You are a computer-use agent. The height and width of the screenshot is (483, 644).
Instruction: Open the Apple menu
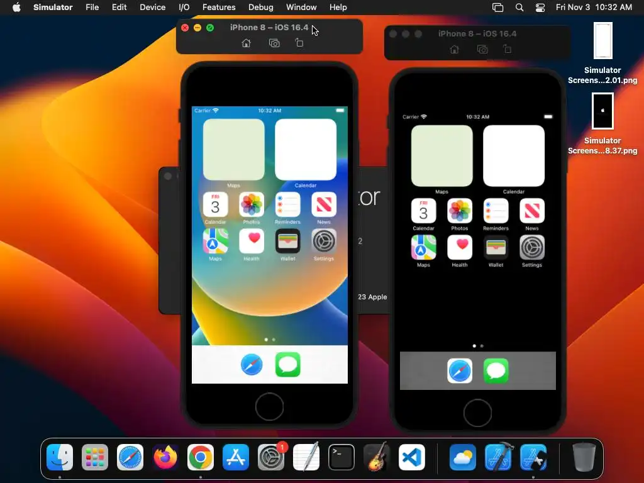coord(16,8)
